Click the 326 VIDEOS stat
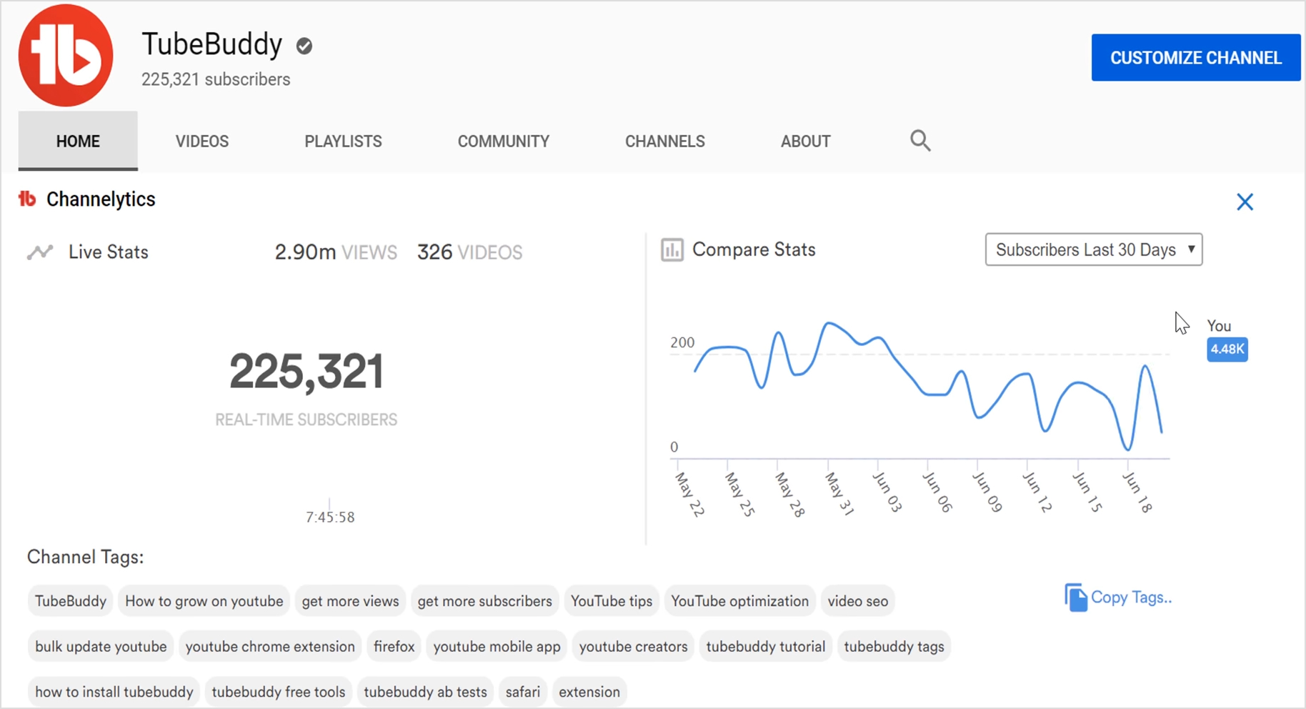The image size is (1306, 709). pyautogui.click(x=470, y=252)
